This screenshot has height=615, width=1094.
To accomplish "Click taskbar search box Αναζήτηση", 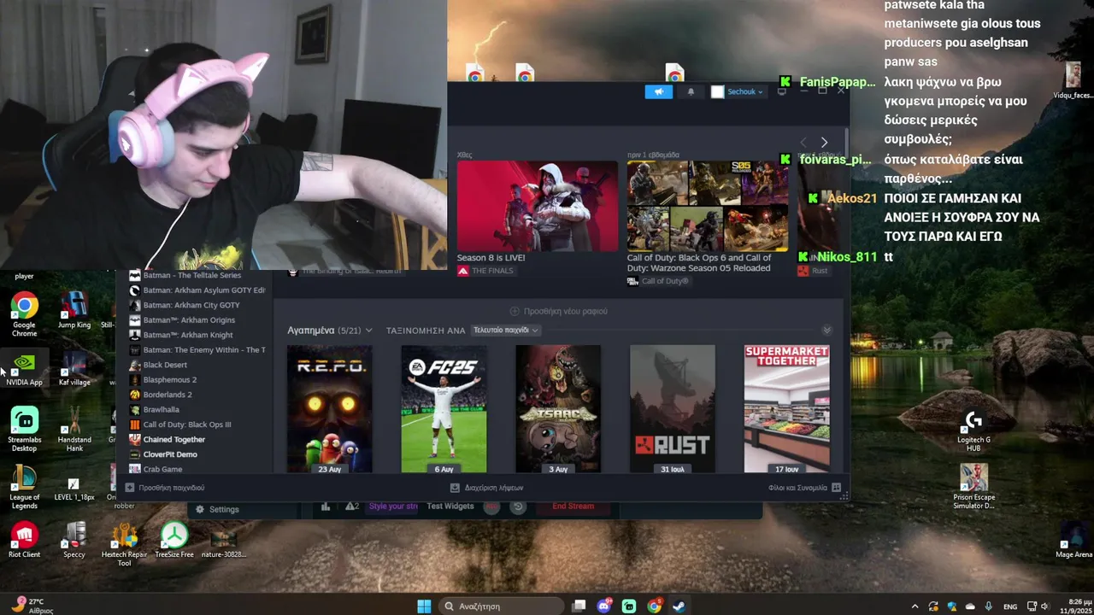I will [x=501, y=606].
